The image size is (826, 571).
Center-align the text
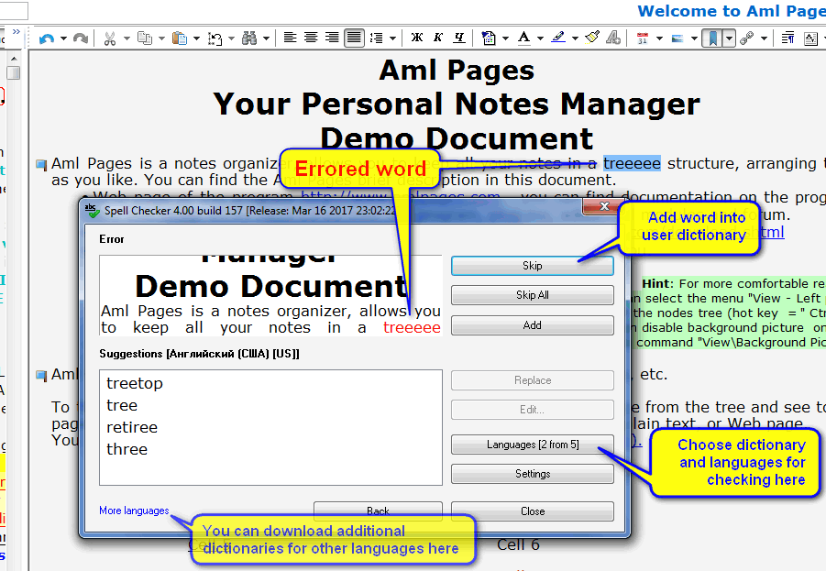click(x=311, y=38)
